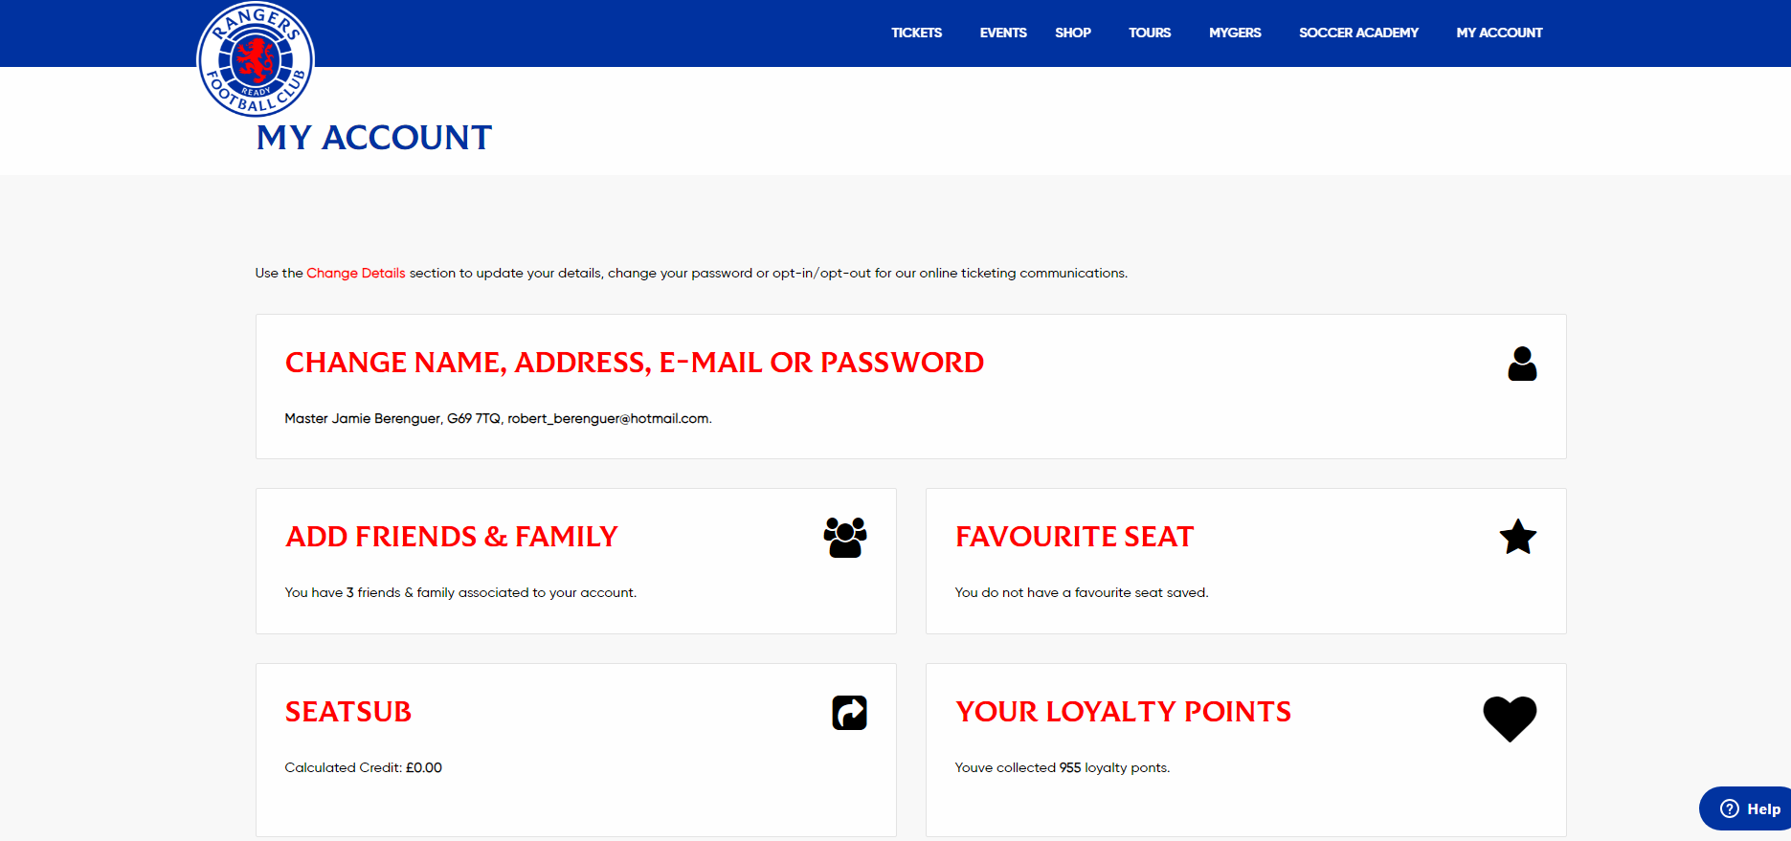Image resolution: width=1791 pixels, height=841 pixels.
Task: Select the Favourite Seat heading
Action: [x=1074, y=537]
